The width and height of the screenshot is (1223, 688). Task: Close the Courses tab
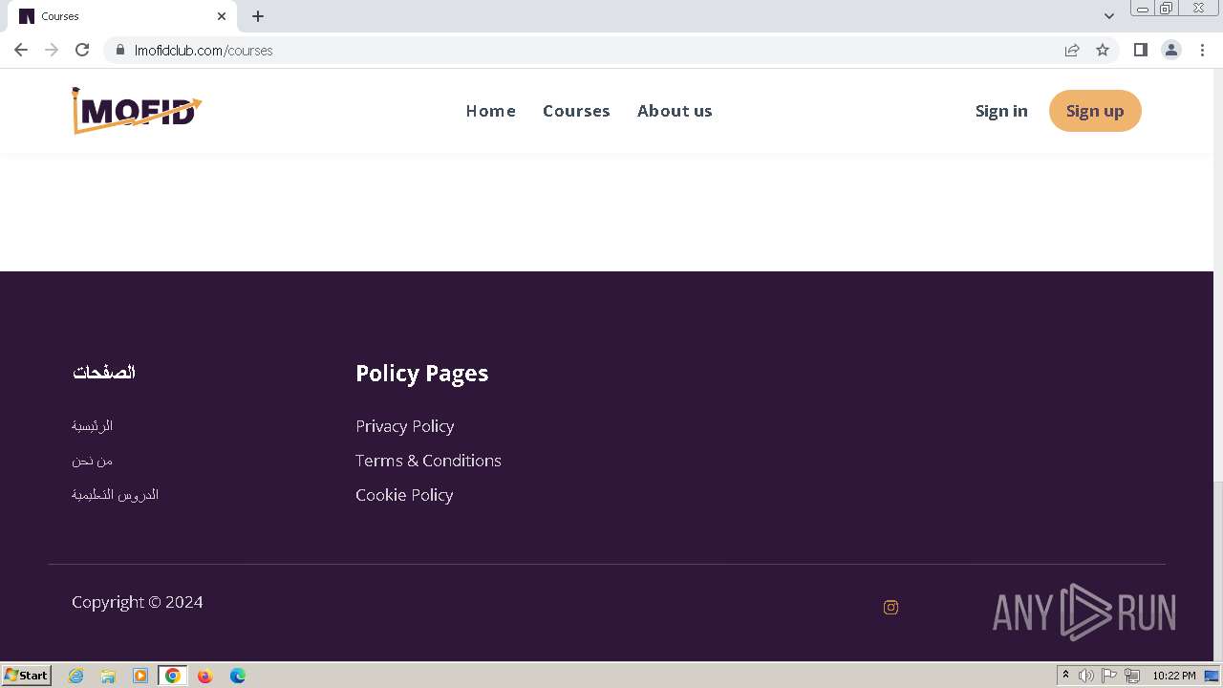tap(222, 16)
